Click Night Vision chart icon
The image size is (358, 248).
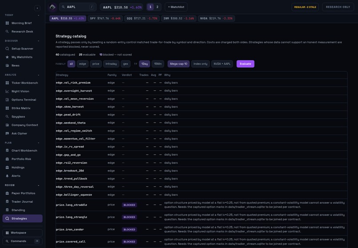click(7, 91)
